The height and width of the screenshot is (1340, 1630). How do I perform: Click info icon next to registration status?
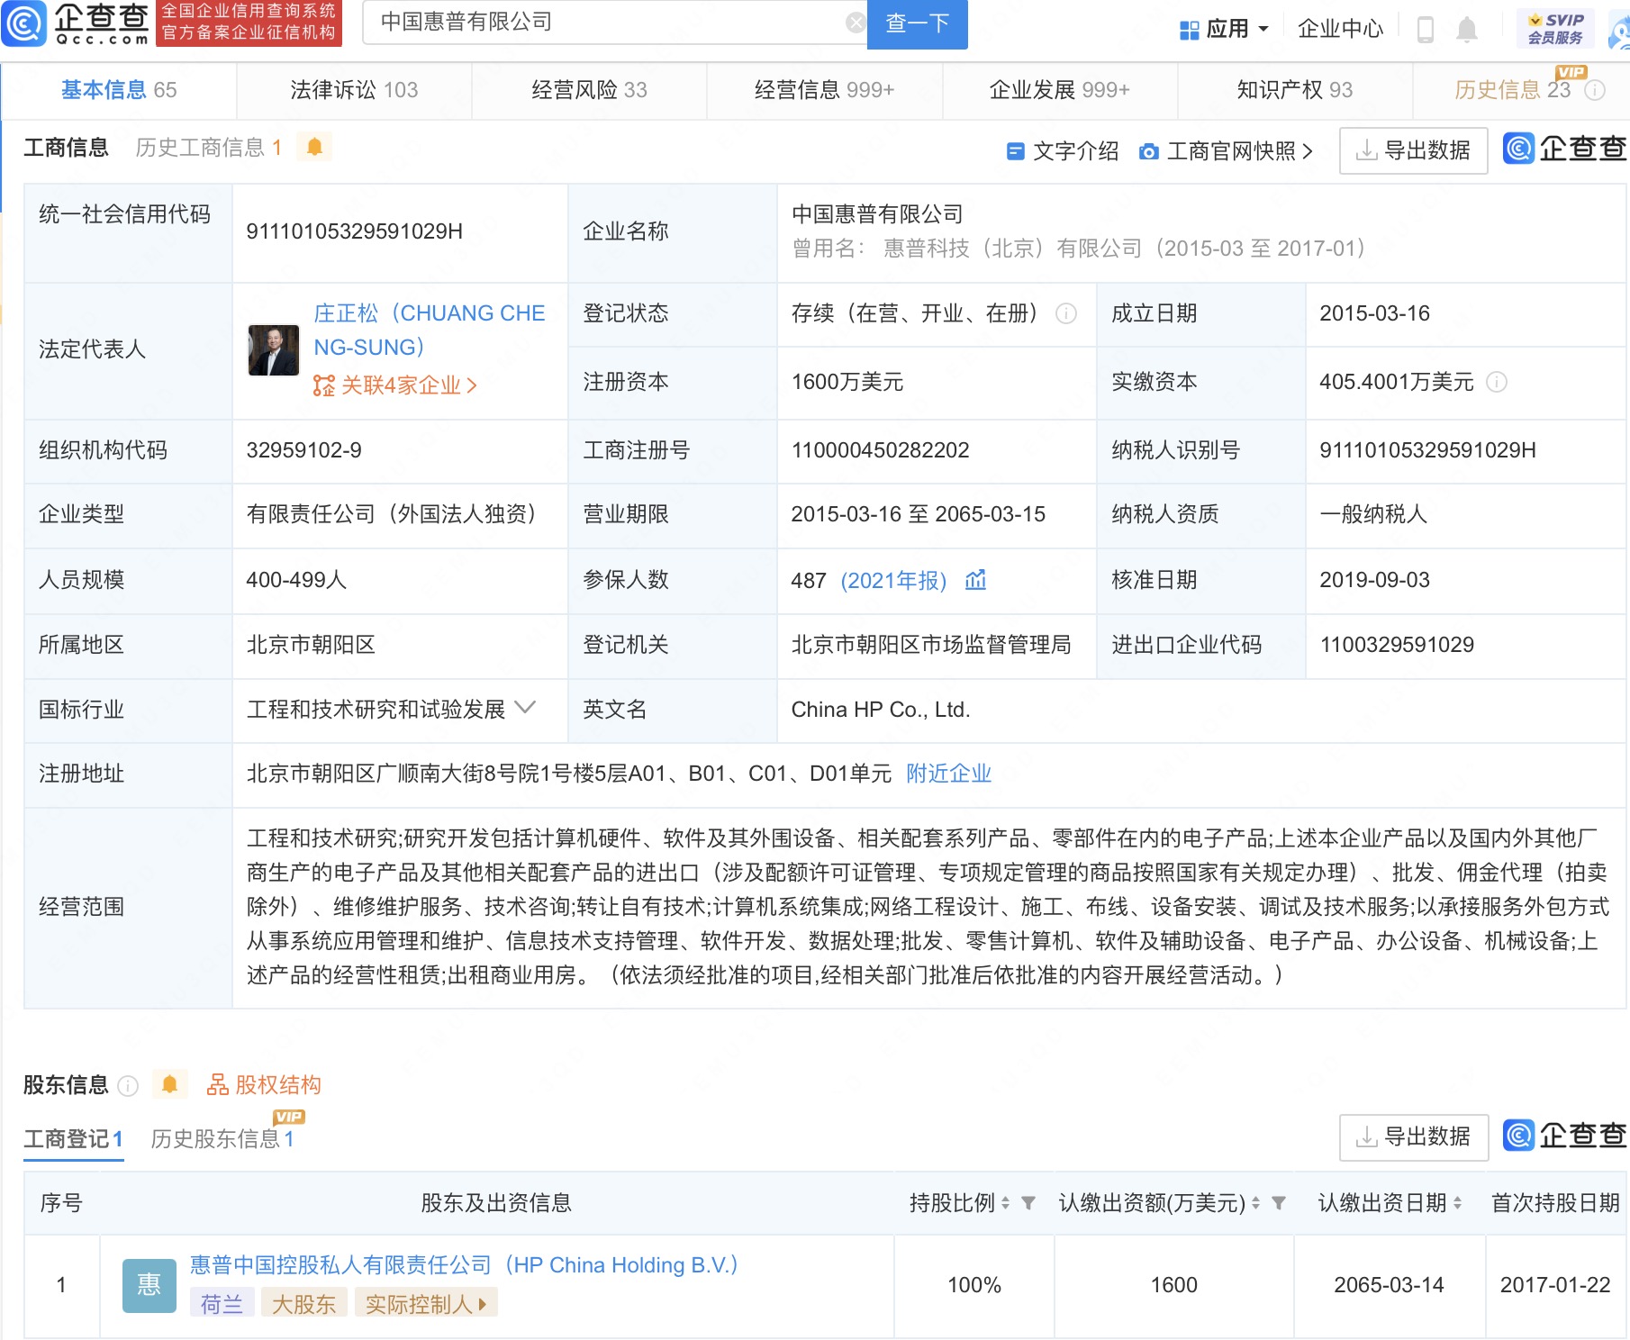point(1066,313)
